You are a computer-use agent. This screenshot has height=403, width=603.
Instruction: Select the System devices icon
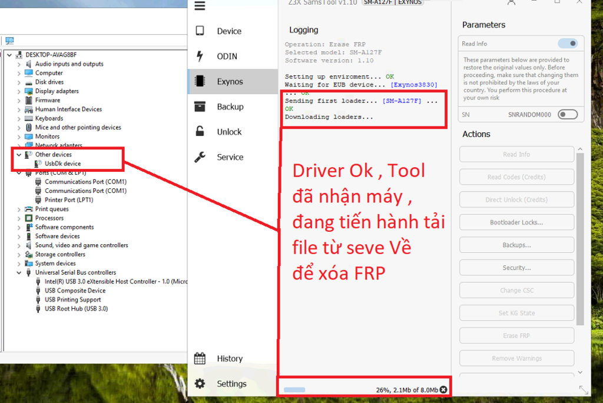coord(28,263)
